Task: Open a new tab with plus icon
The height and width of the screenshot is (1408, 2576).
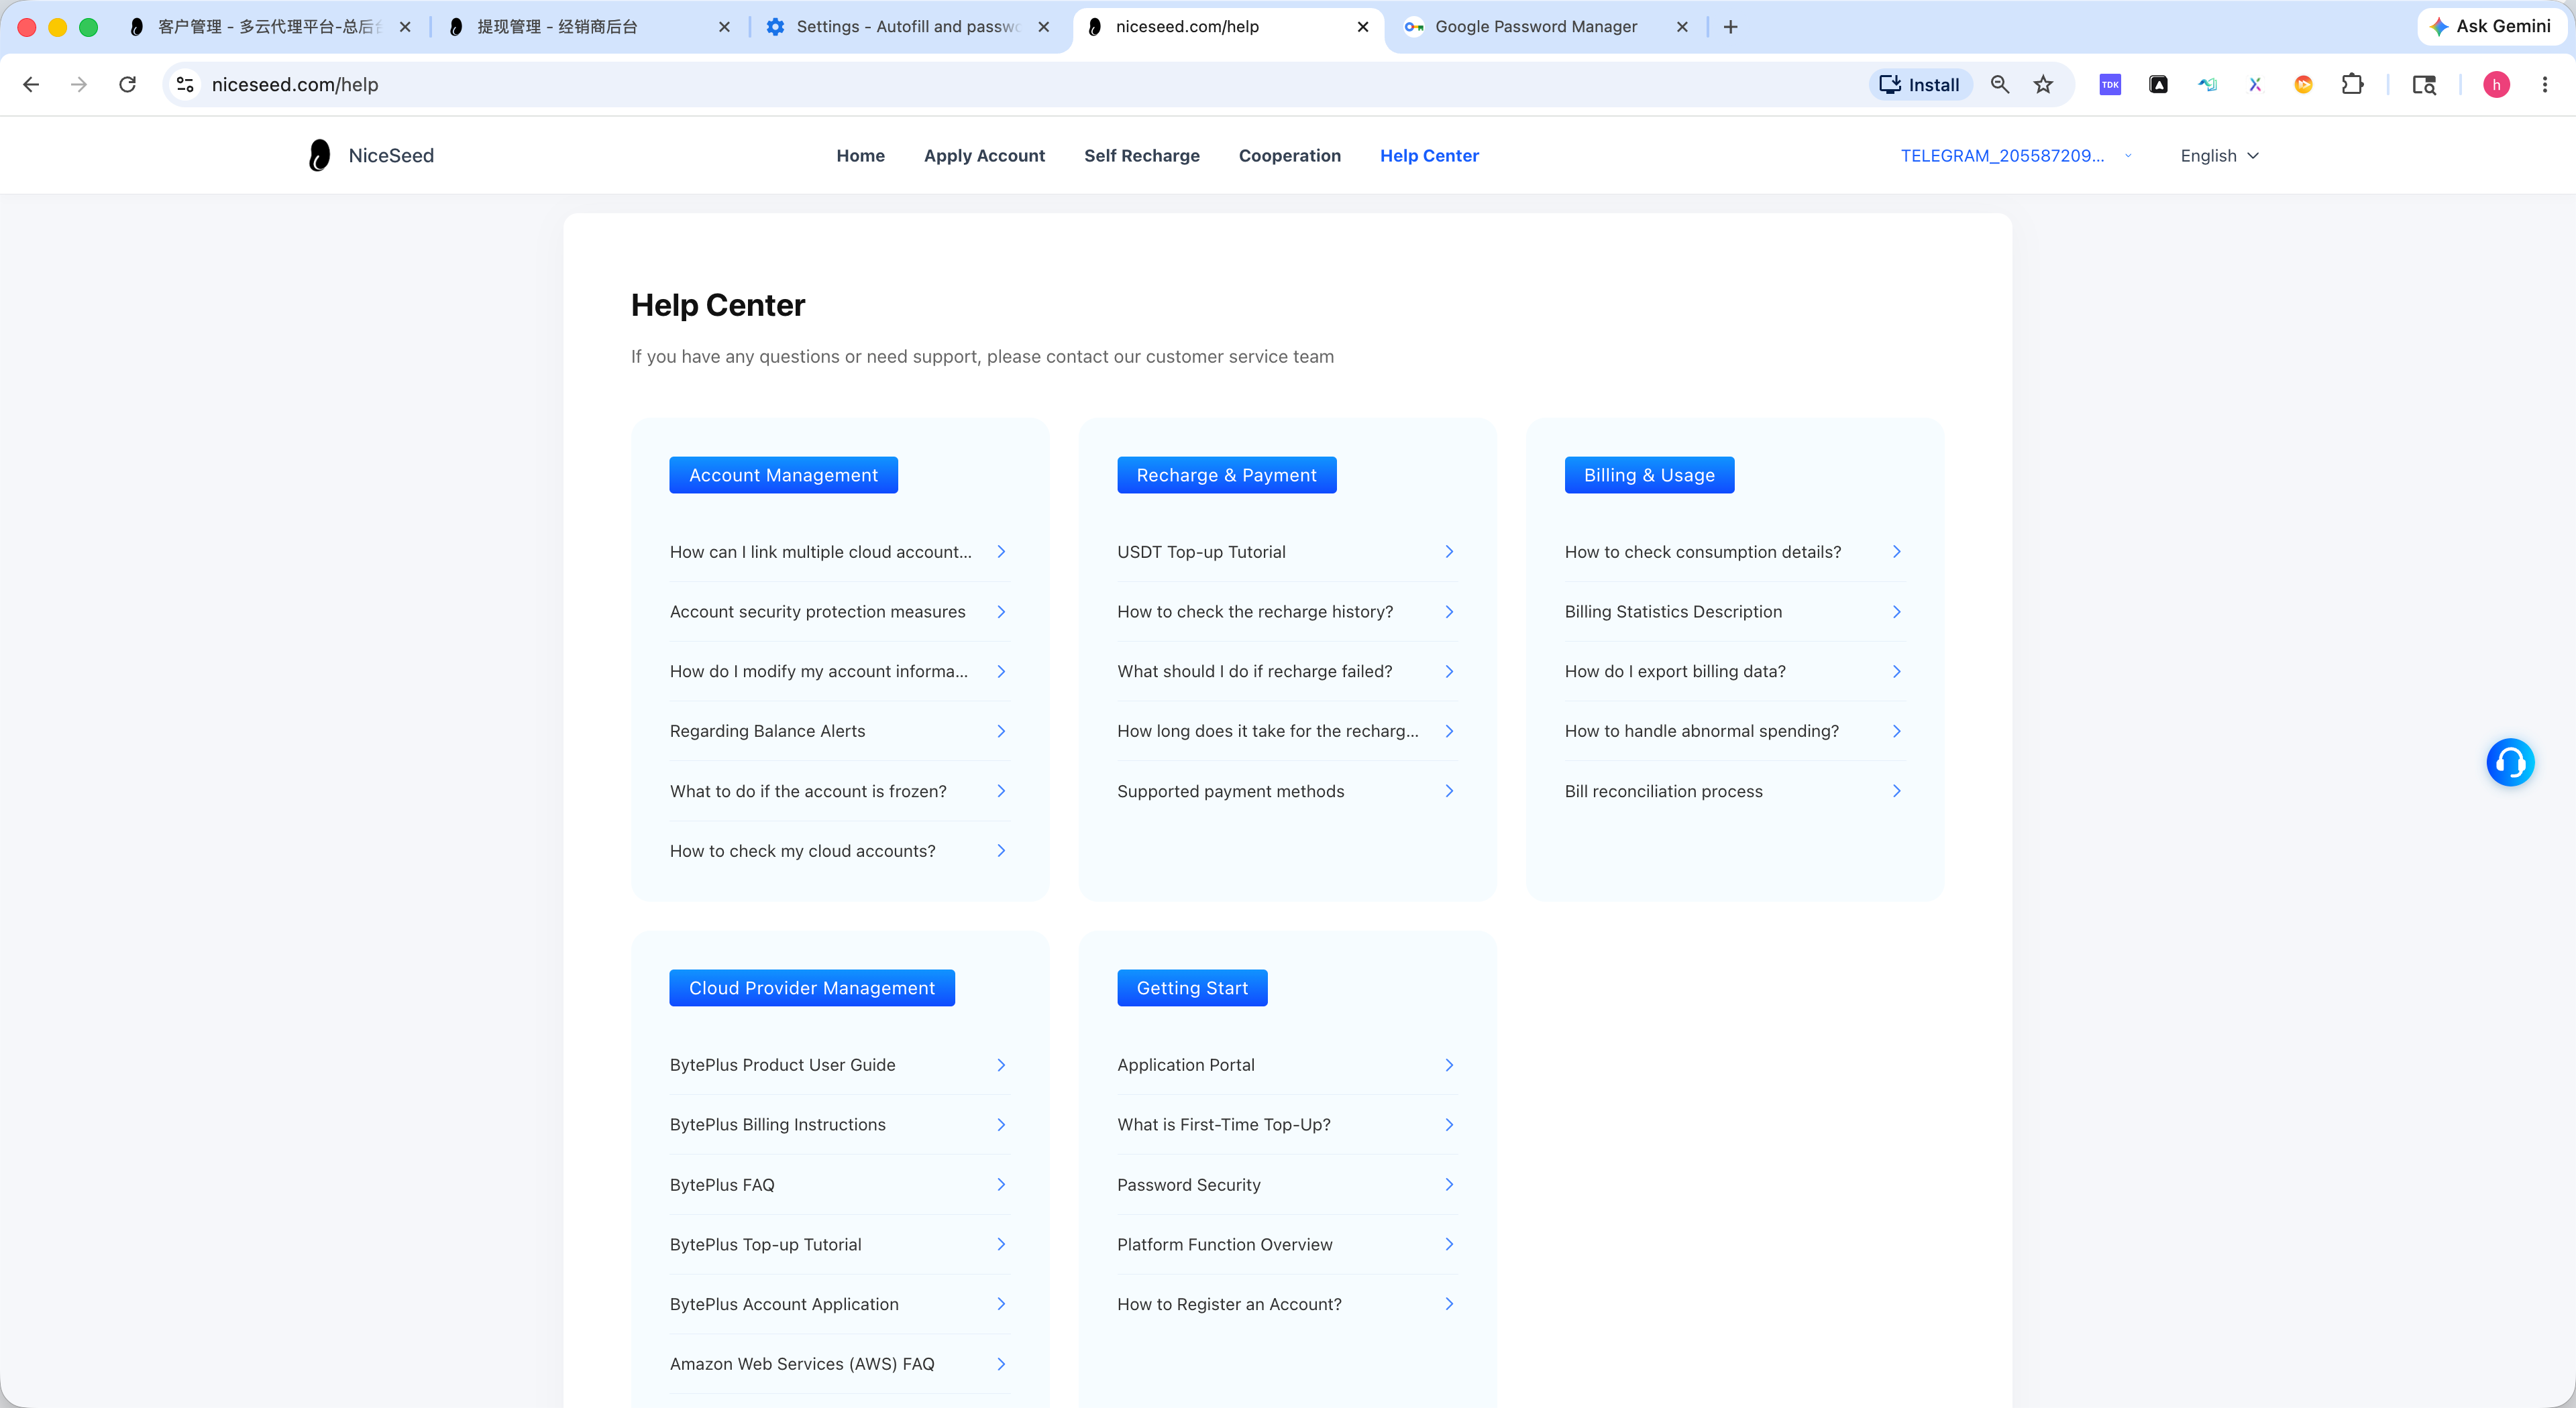Action: point(1731,27)
